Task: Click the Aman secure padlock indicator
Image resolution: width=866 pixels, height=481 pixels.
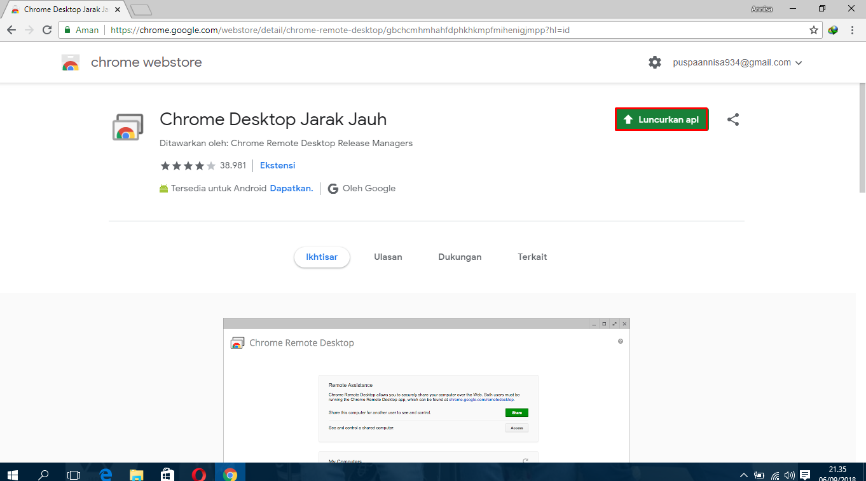Action: coord(81,30)
